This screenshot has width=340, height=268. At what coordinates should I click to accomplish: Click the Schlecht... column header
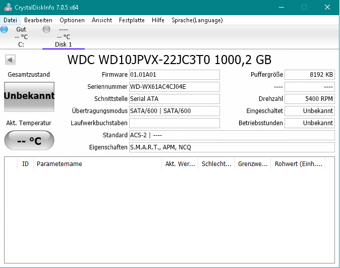pos(216,164)
